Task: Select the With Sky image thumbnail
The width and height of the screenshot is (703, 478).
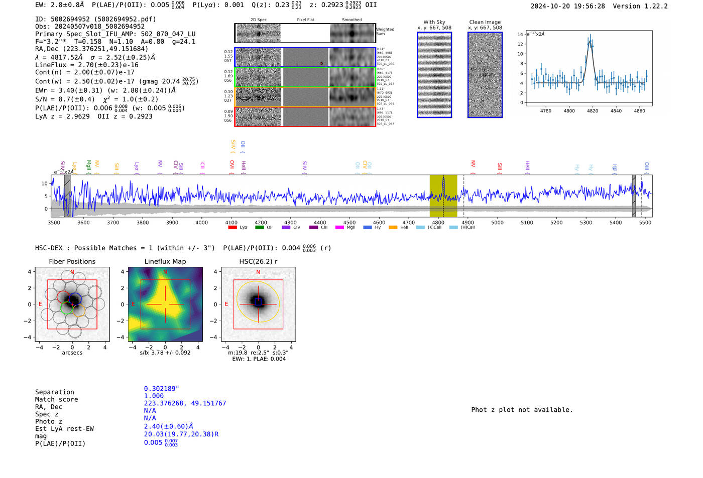Action: point(434,75)
